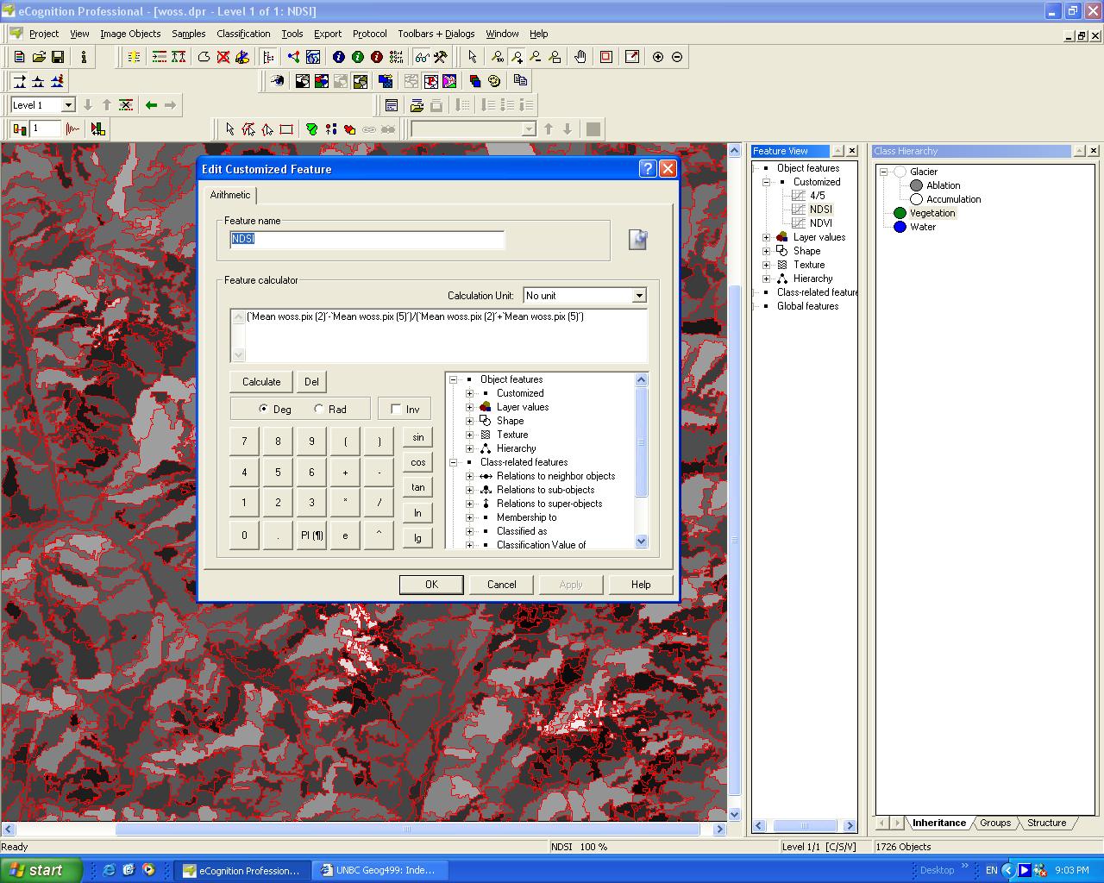Select the Deg mode radio button
1104x883 pixels.
pyautogui.click(x=266, y=408)
